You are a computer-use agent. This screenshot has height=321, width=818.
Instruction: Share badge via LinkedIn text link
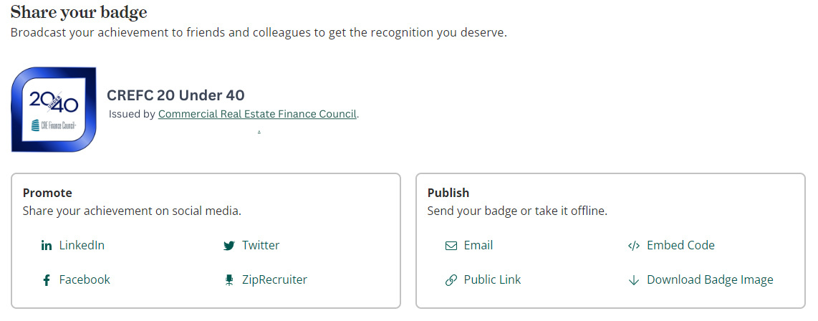82,245
